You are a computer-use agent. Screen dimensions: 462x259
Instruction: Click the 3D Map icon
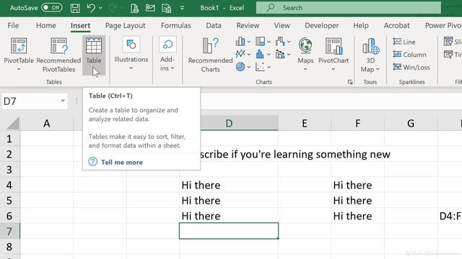pos(370,46)
